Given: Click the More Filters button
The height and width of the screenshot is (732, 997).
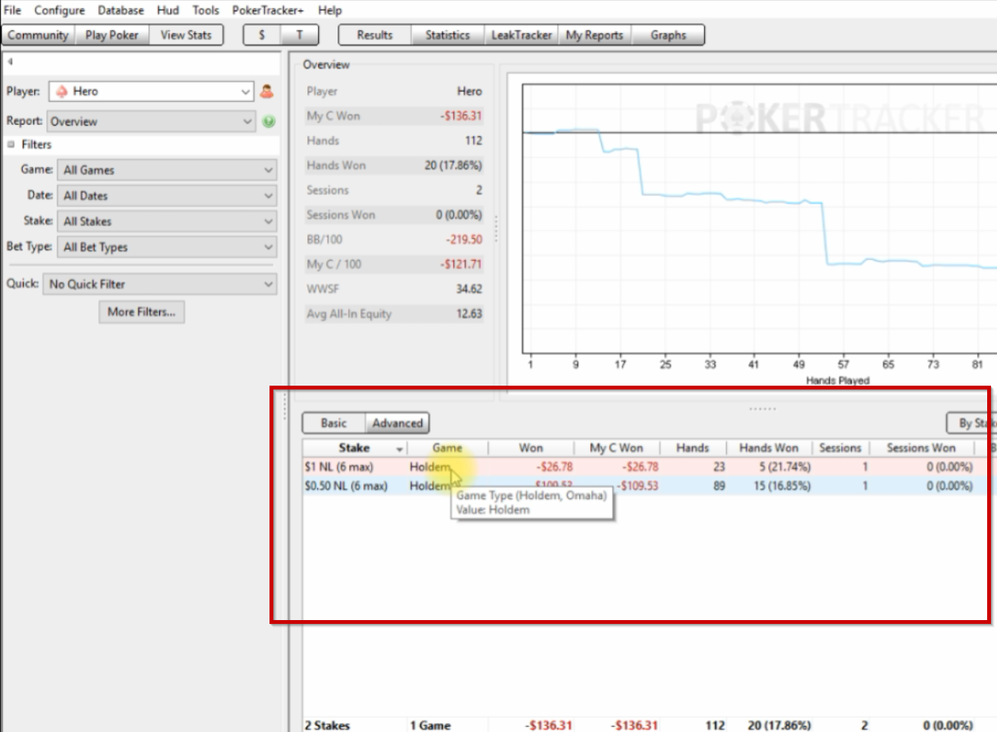Looking at the screenshot, I should (142, 312).
